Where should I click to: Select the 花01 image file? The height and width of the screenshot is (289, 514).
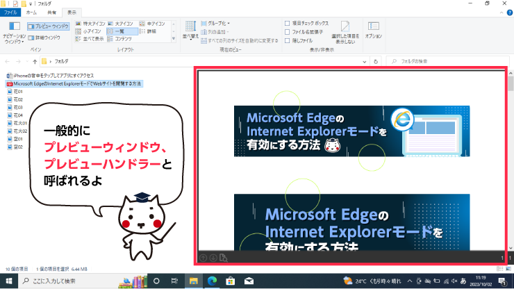pyautogui.click(x=15, y=92)
